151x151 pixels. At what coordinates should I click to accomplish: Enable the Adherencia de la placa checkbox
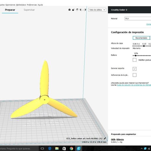pos(135,75)
